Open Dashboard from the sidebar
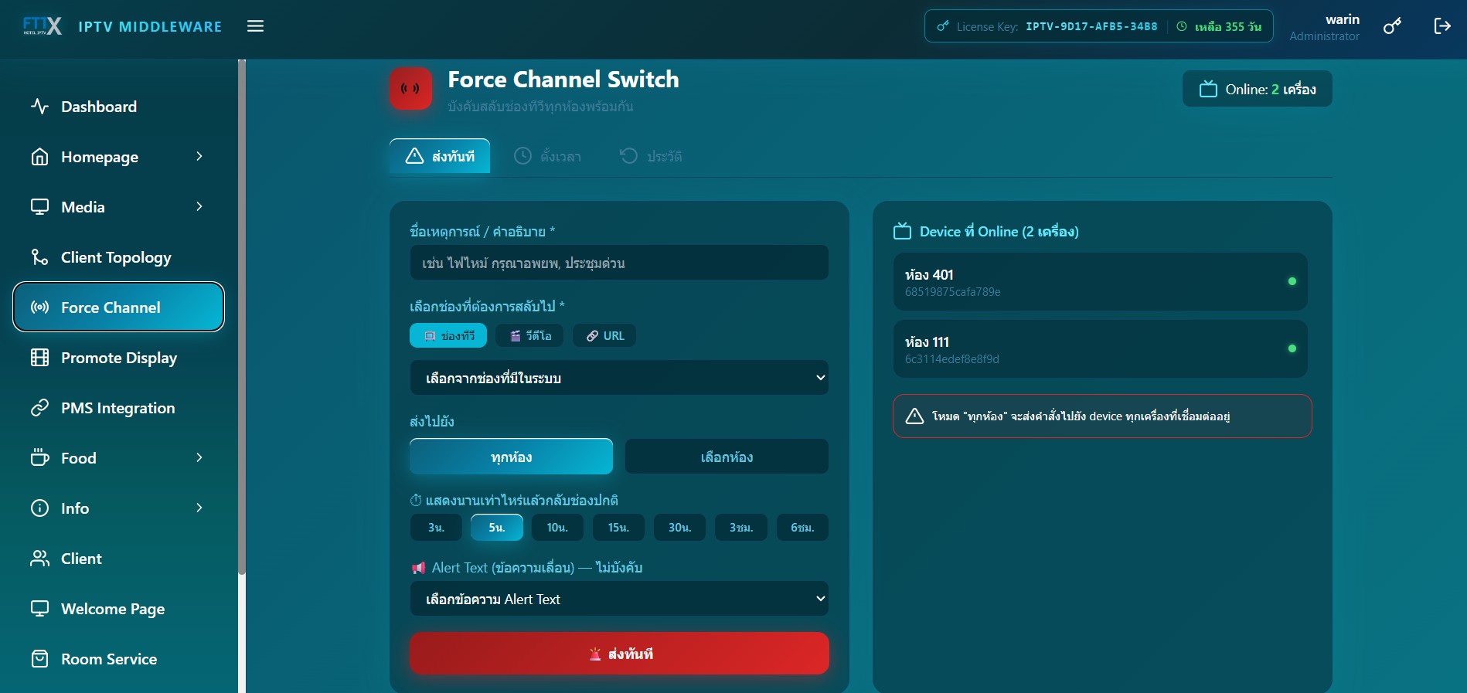 118,107
